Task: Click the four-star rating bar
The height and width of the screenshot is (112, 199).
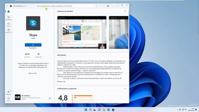Action: (85, 97)
